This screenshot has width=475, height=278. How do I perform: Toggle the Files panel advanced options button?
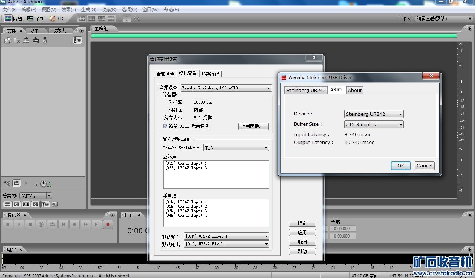(78, 40)
